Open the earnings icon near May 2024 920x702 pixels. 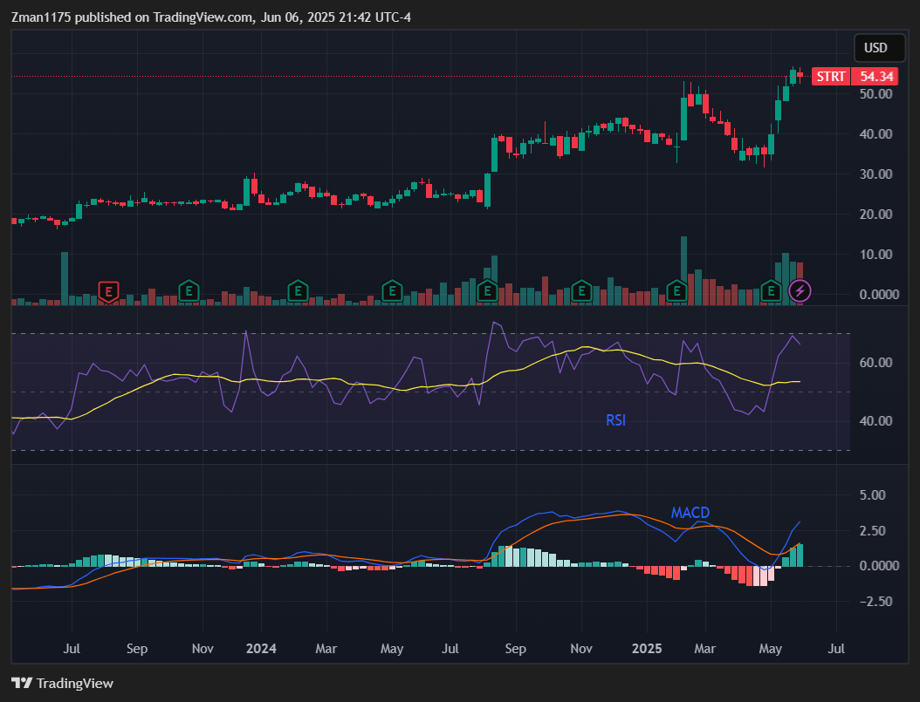pos(392,292)
